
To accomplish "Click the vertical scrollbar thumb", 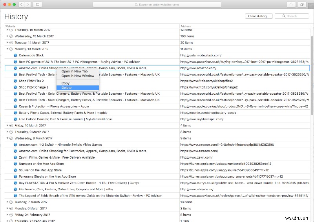I will click(x=312, y=76).
